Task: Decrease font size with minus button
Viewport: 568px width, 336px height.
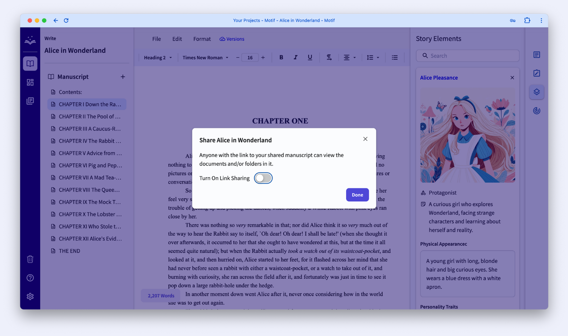Action: (238, 57)
